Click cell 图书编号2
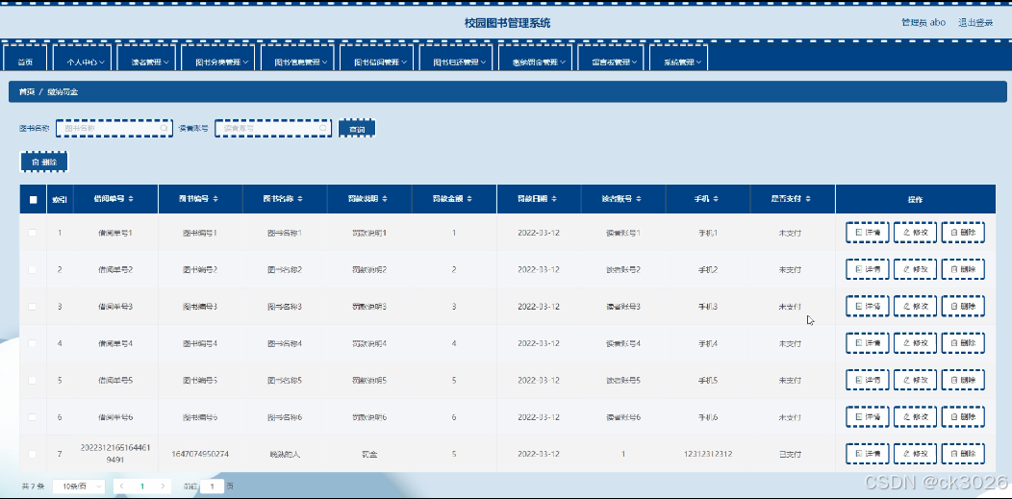1012x499 pixels. [200, 269]
